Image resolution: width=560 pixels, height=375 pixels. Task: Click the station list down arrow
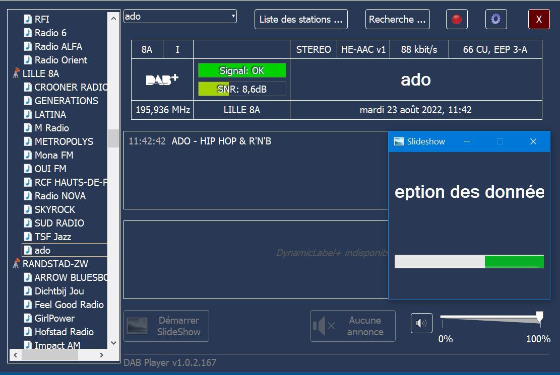[x=113, y=343]
